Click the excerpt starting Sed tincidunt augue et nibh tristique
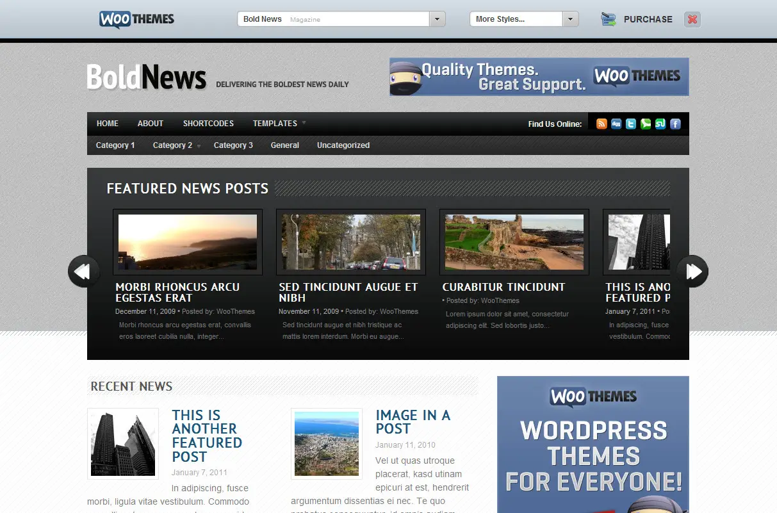Viewport: 777px width, 513px height. [343, 330]
